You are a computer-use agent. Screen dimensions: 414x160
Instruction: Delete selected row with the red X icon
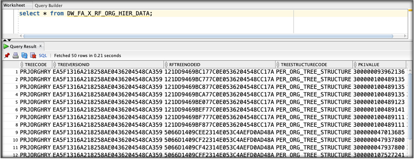(33, 56)
